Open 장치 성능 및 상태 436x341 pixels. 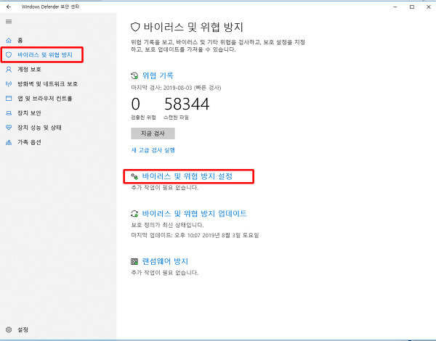(x=39, y=128)
